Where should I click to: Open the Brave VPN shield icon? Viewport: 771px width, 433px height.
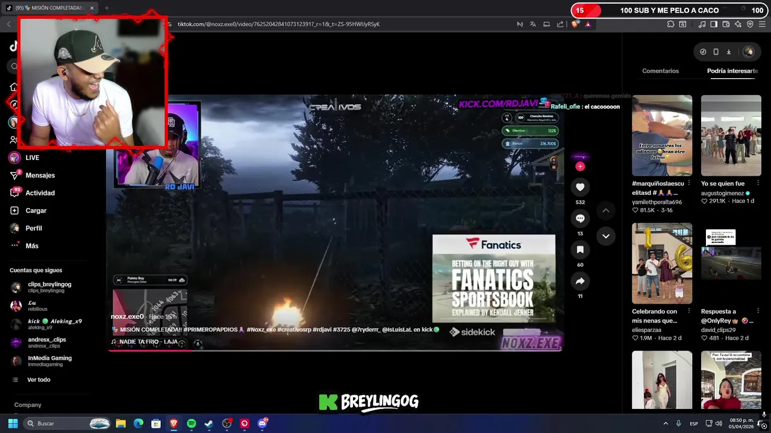(750, 24)
